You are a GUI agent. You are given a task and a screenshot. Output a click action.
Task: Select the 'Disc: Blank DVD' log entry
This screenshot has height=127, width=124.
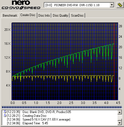click(x=47, y=112)
